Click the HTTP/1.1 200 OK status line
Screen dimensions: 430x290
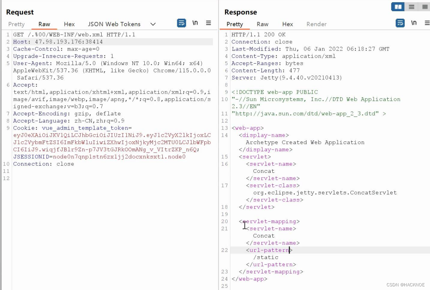click(258, 35)
